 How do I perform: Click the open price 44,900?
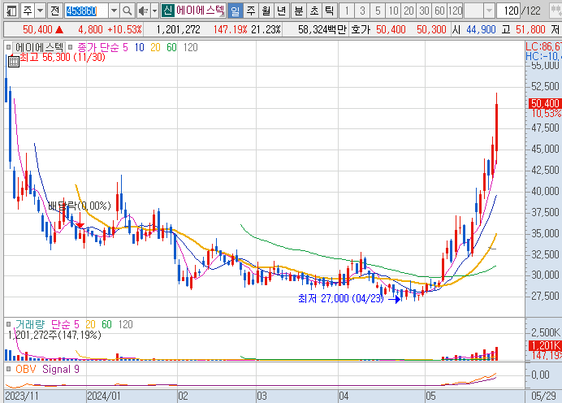click(481, 29)
